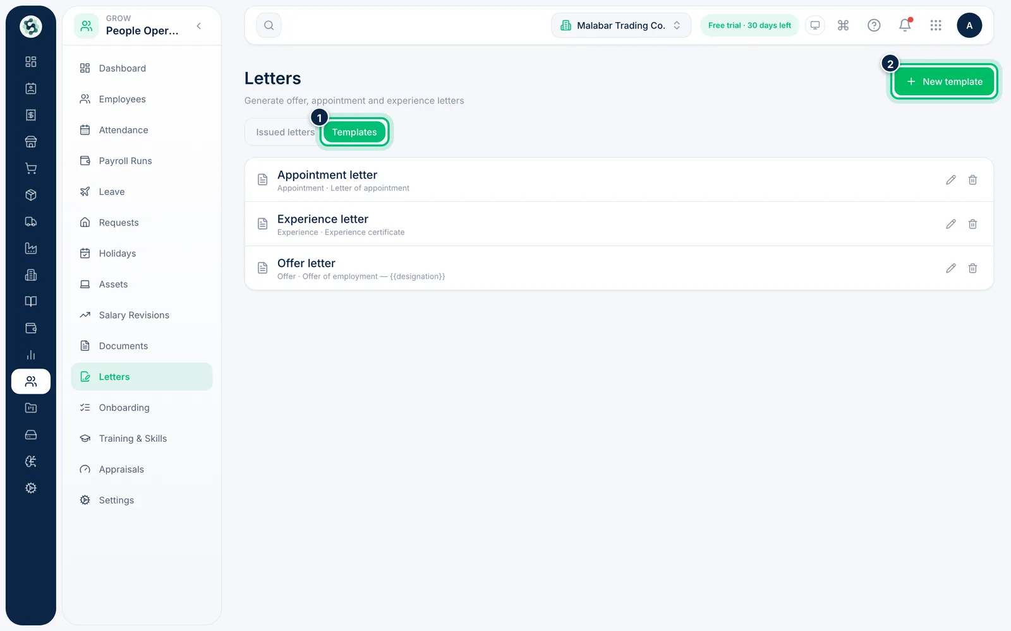
Task: Open the Appointment letter template row
Action: [x=619, y=180]
